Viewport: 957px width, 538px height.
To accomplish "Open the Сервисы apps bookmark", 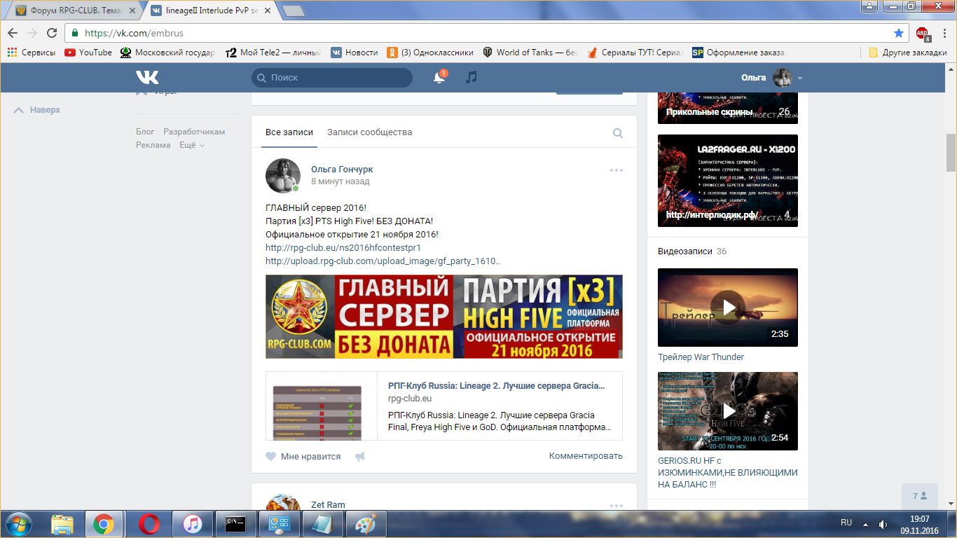I will tap(32, 53).
